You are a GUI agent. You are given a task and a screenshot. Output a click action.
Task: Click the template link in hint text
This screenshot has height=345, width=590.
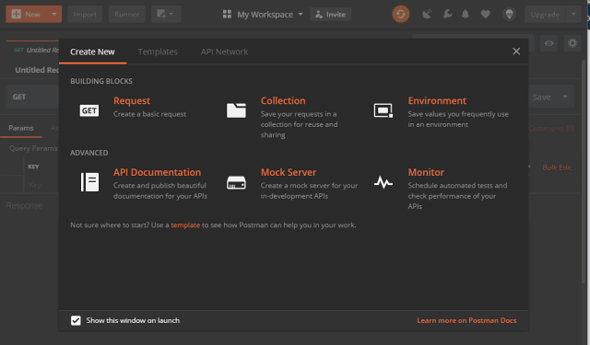[185, 225]
